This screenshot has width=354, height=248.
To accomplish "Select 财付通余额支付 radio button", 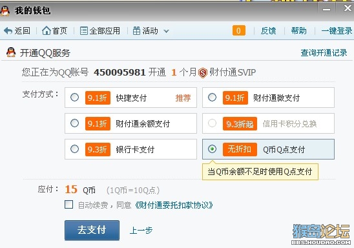I will click(74, 123).
